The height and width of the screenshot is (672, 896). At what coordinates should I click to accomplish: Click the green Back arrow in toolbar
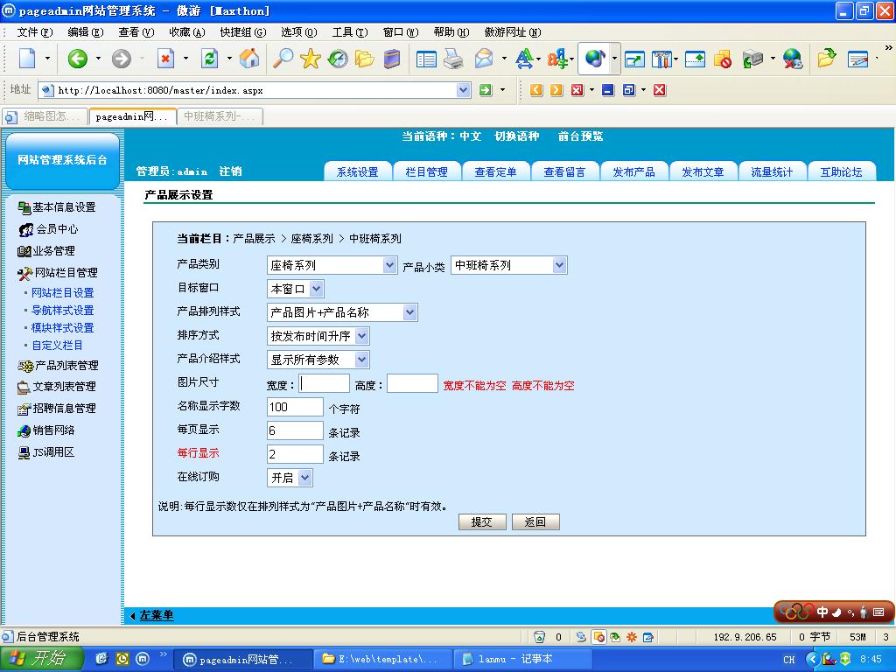78,59
